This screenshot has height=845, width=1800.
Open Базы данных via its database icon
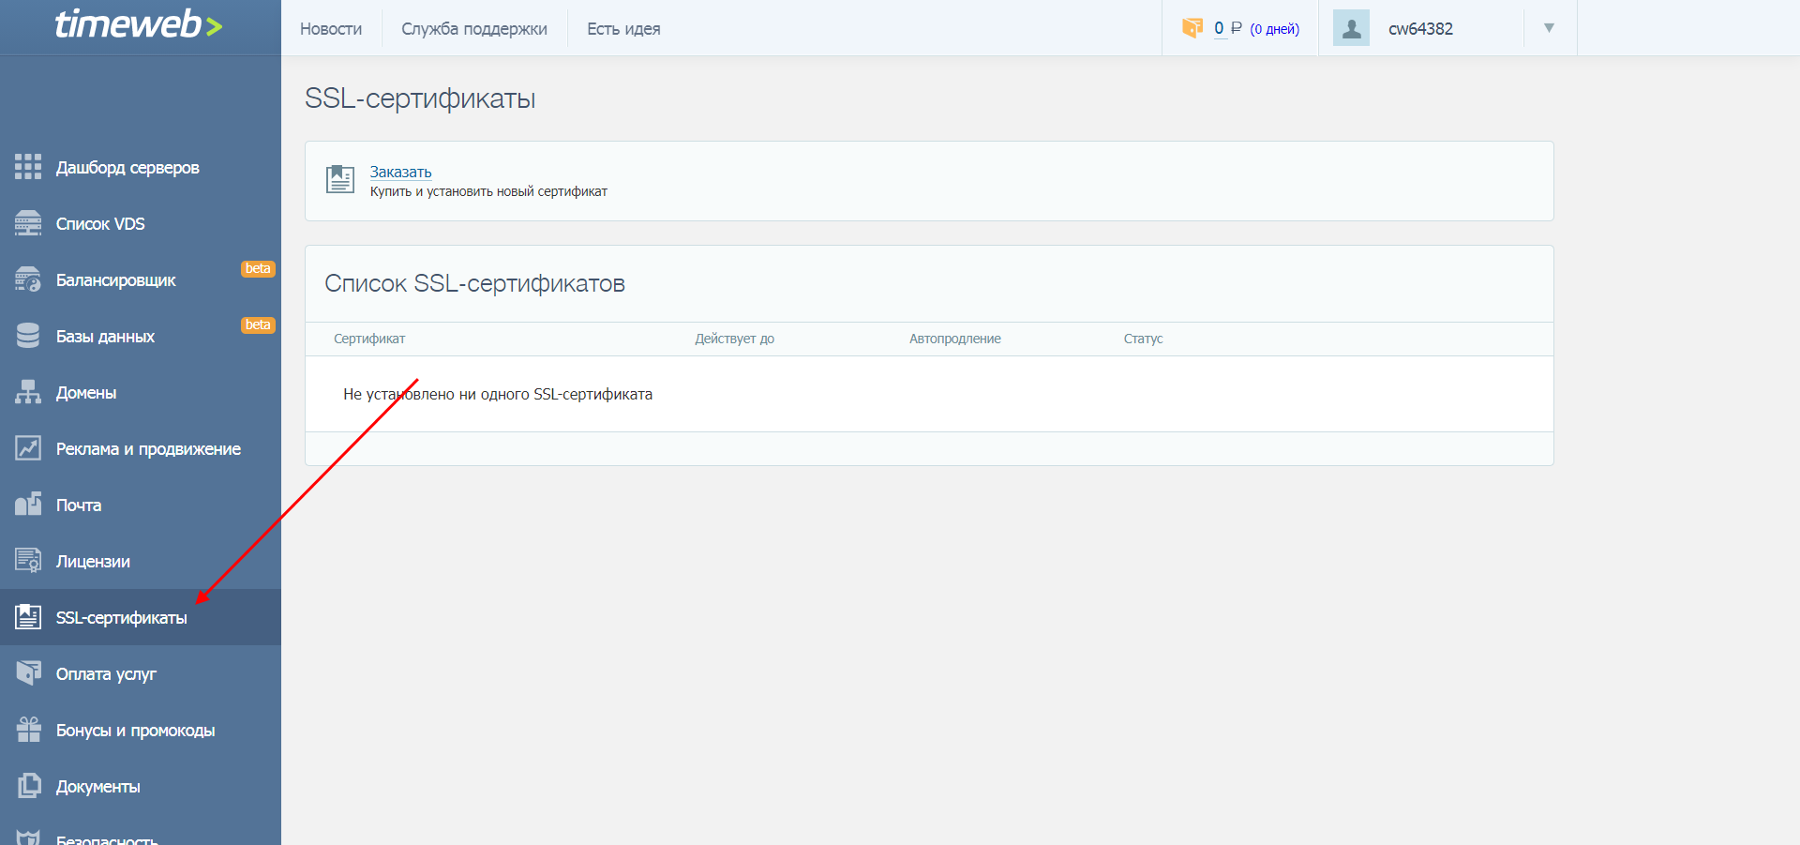coord(27,335)
